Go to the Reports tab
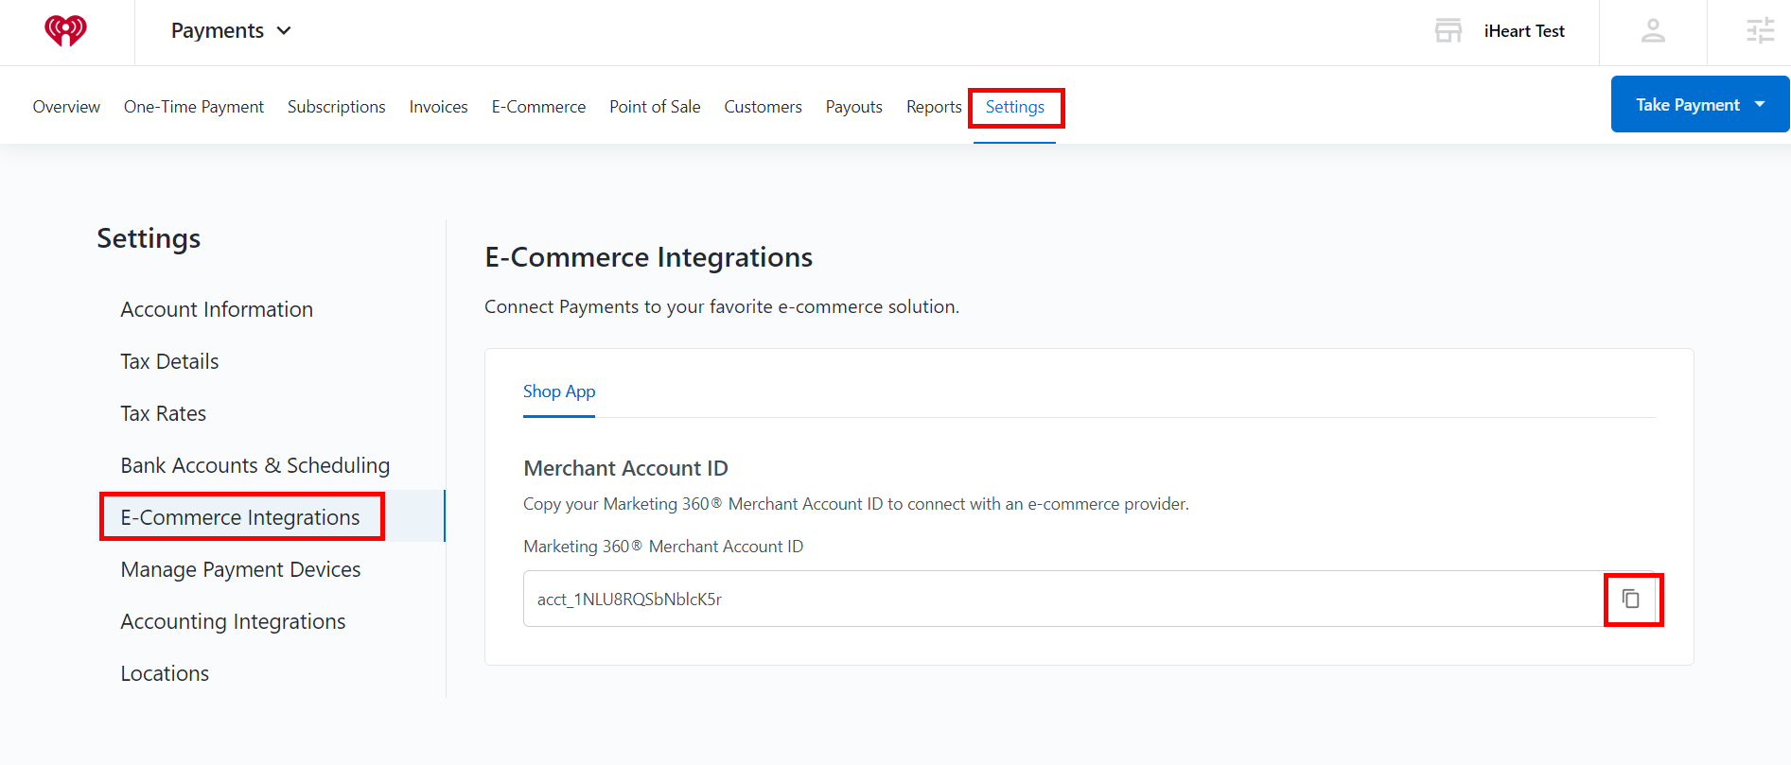The width and height of the screenshot is (1791, 765). point(934,107)
